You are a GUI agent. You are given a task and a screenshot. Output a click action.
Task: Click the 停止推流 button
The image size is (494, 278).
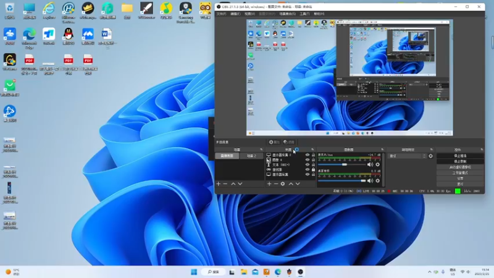coord(460,156)
